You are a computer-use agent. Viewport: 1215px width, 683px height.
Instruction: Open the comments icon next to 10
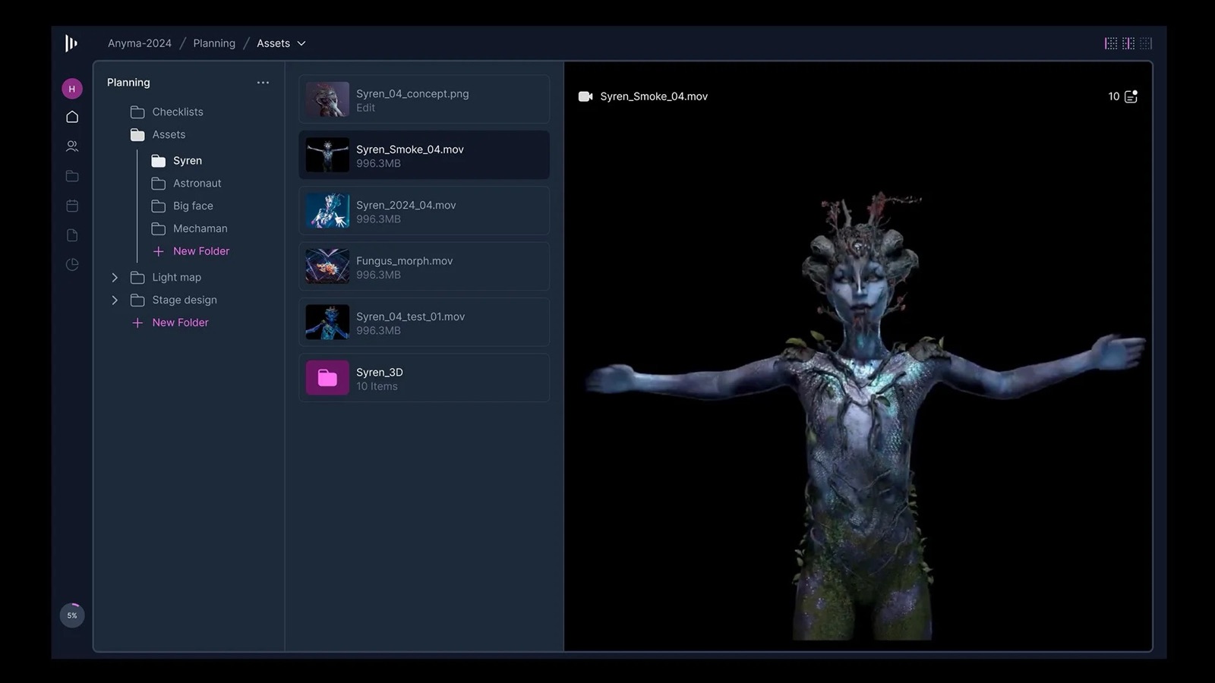pos(1131,96)
